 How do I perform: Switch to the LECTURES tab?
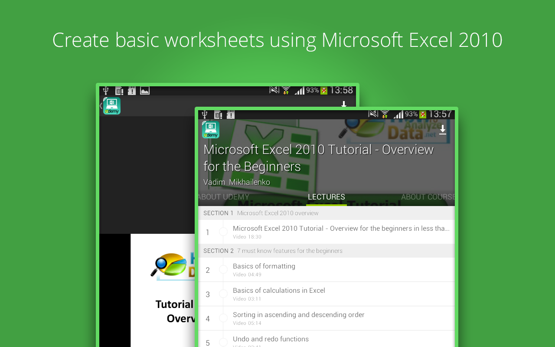326,197
